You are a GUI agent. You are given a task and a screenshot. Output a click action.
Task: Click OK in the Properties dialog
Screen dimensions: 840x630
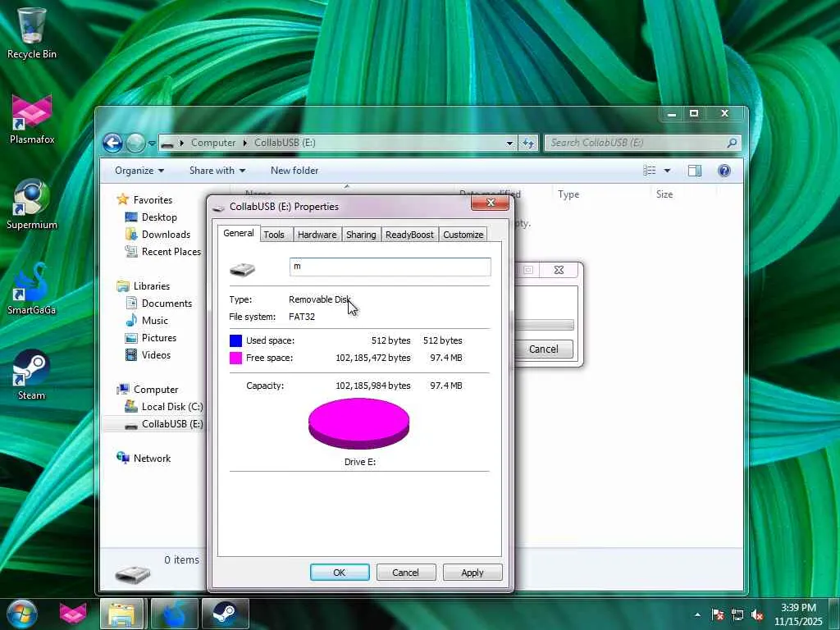[x=340, y=572]
